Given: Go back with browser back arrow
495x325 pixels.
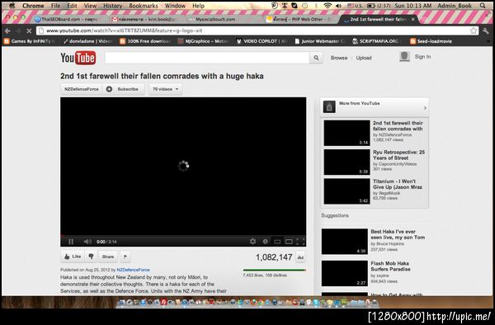Looking at the screenshot, I should (x=7, y=31).
